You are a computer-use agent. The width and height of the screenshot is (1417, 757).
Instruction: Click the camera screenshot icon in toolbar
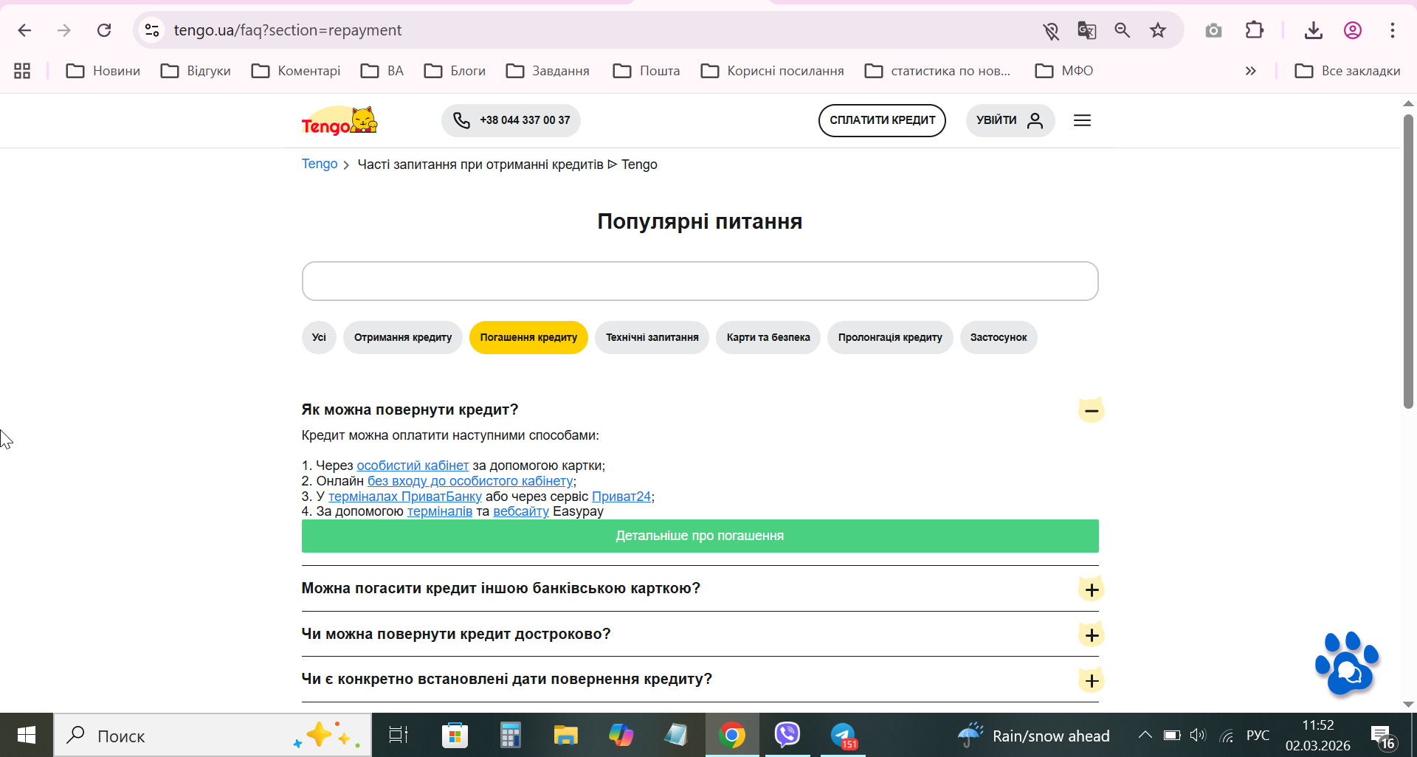[1213, 30]
